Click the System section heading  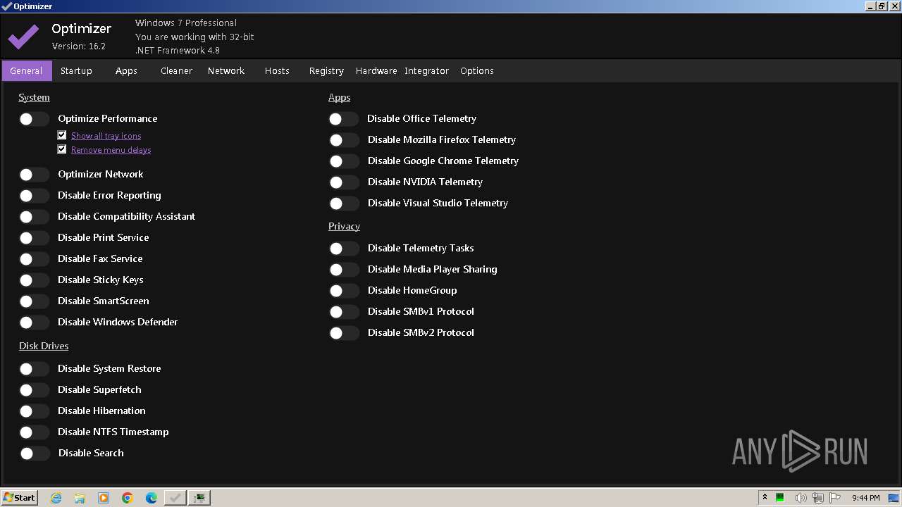pos(34,98)
